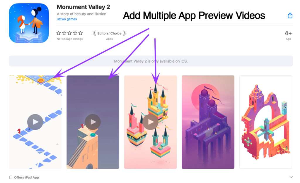Click the Apps label under Editors' Choice
The width and height of the screenshot is (300, 183).
109,39
